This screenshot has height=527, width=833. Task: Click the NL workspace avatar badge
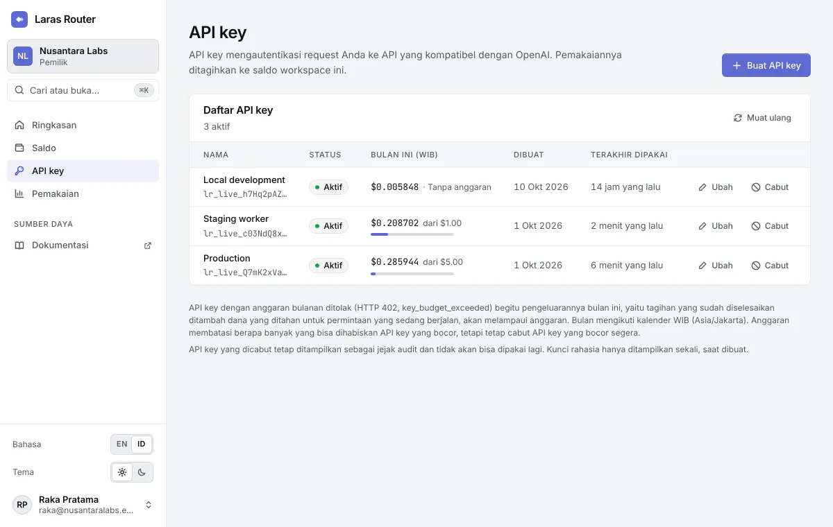(23, 56)
